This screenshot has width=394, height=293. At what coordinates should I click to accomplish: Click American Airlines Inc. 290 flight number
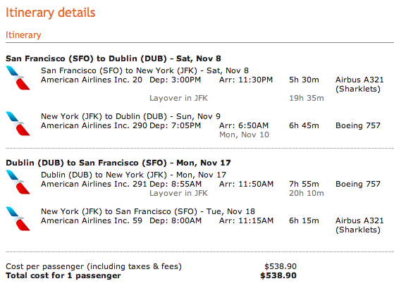94,125
